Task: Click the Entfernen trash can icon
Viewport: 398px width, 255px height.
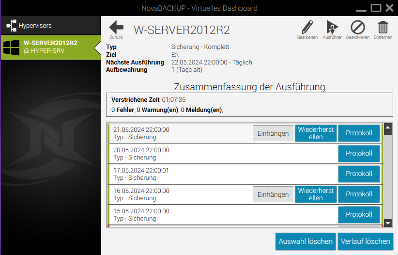Action: 383,28
